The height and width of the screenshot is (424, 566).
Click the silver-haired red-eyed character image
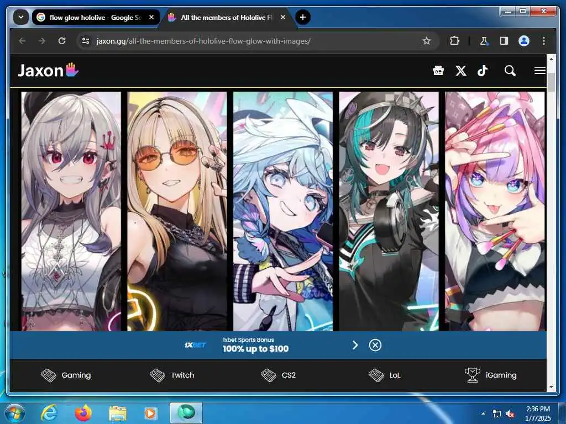(71, 211)
